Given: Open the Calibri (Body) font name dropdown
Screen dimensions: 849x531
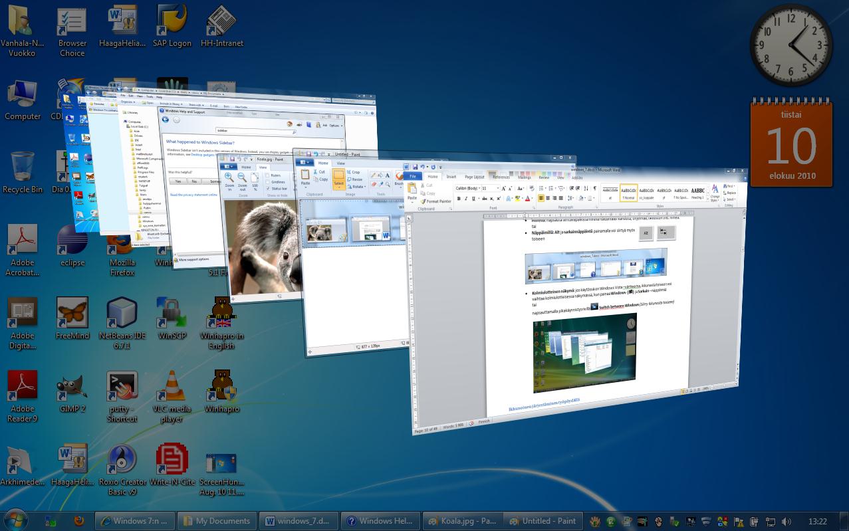Looking at the screenshot, I should pos(479,188).
